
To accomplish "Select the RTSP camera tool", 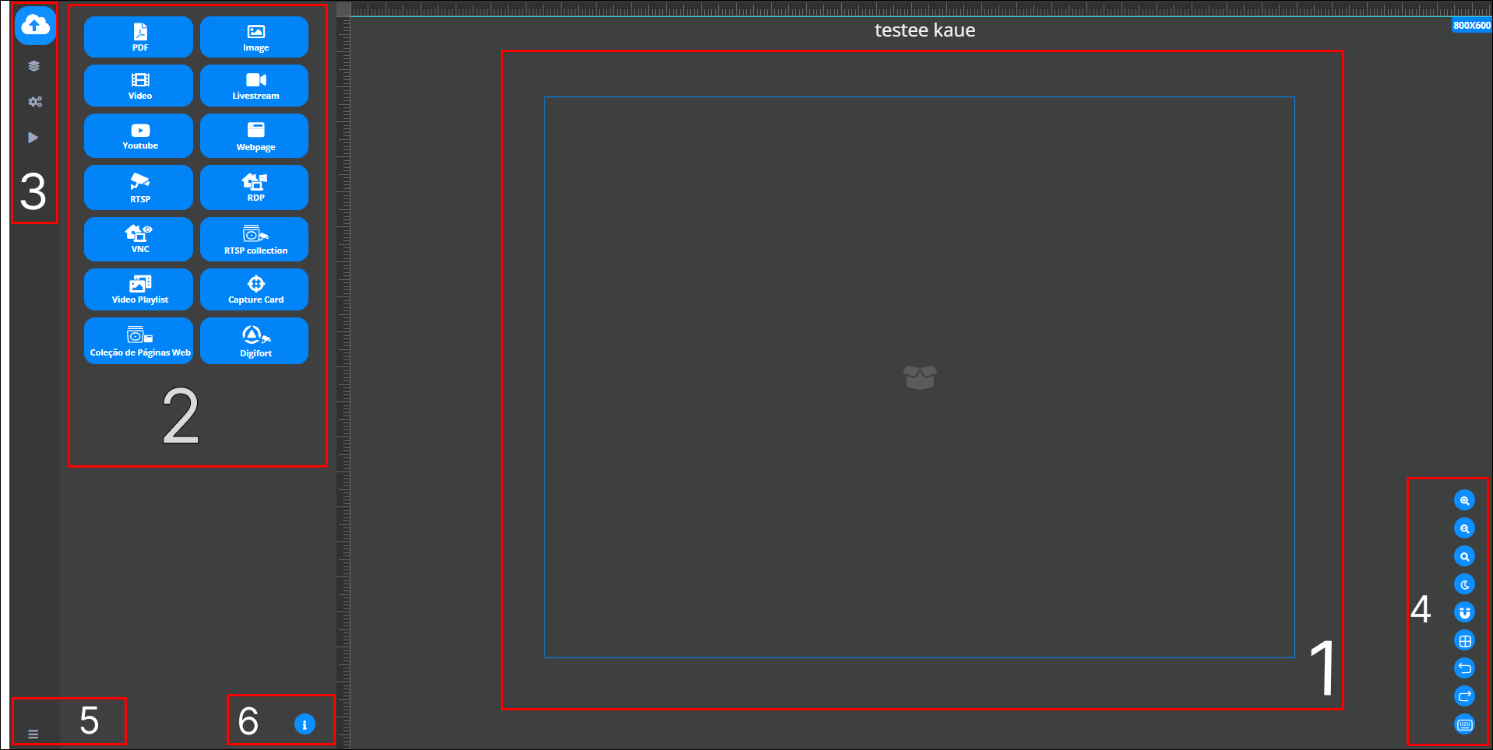I will pos(138,187).
